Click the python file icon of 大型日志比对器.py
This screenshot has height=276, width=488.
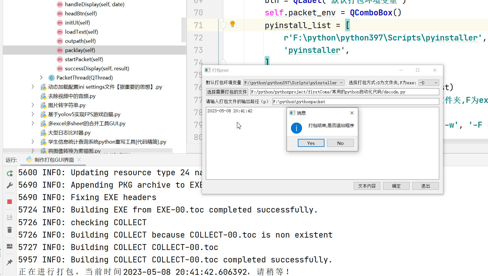pyautogui.click(x=43, y=133)
